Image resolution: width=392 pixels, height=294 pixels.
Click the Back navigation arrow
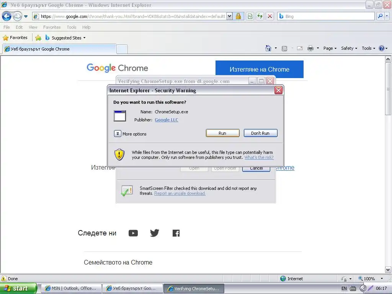pos(7,16)
